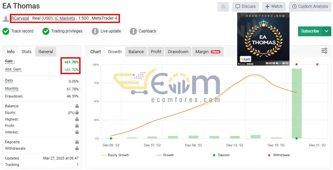Click the lock icon next to Interest
The width and height of the screenshot is (333, 170).
click(x=77, y=132)
